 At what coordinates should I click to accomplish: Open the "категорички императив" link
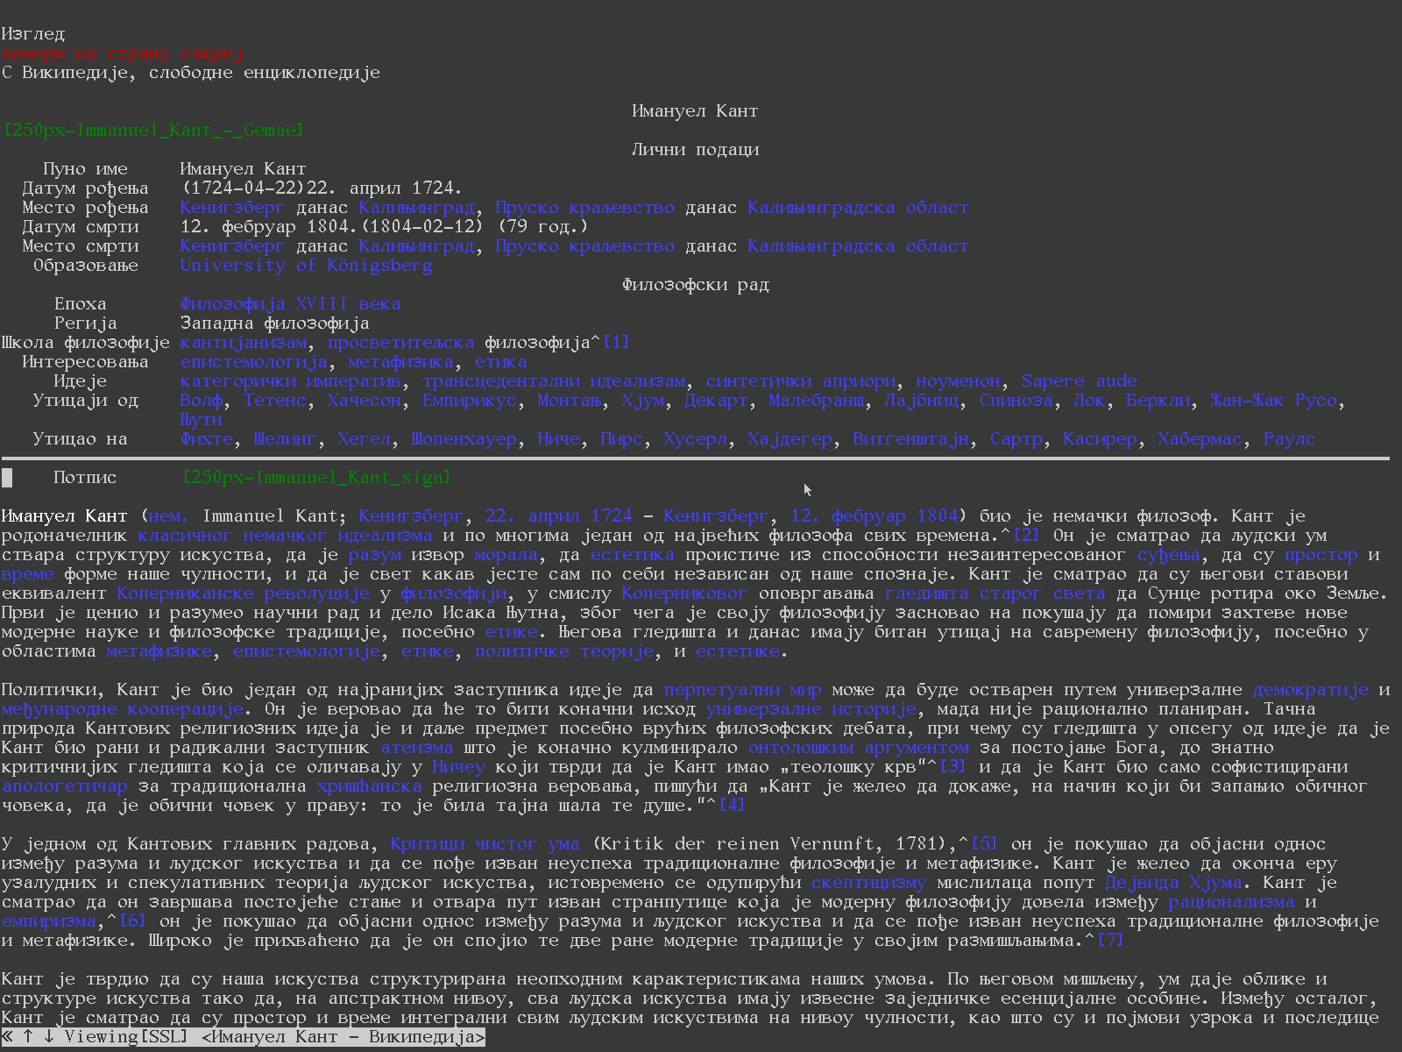point(290,381)
